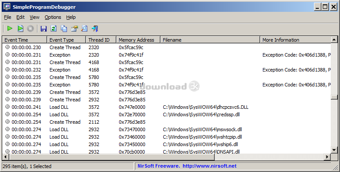Start debugging with the green play icon
The width and height of the screenshot is (340, 172).
click(x=10, y=29)
